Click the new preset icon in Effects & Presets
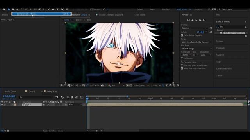The height and width of the screenshot is (140, 250). 246,36
